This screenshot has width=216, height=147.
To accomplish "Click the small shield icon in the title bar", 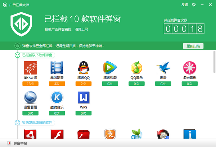I will 5,5.
